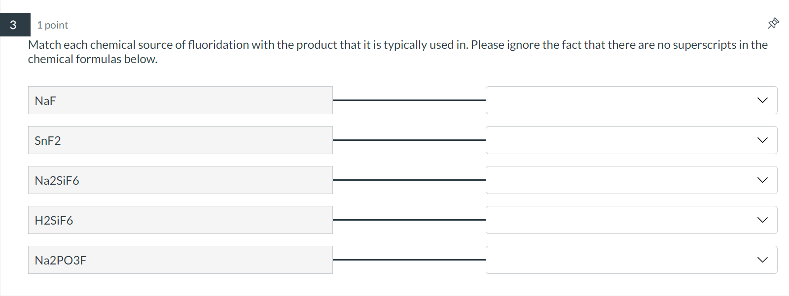Select the NaF prompt box
789x296 pixels.
pos(180,100)
